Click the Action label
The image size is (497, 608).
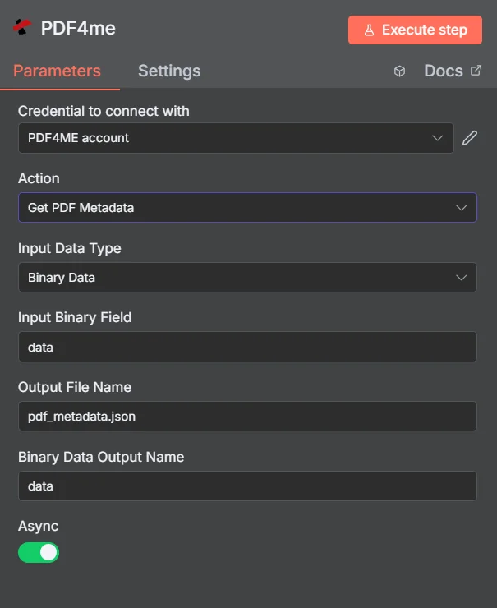39,178
